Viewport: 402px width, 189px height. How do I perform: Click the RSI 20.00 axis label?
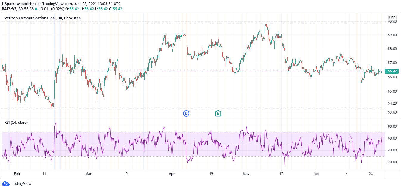click(x=392, y=162)
